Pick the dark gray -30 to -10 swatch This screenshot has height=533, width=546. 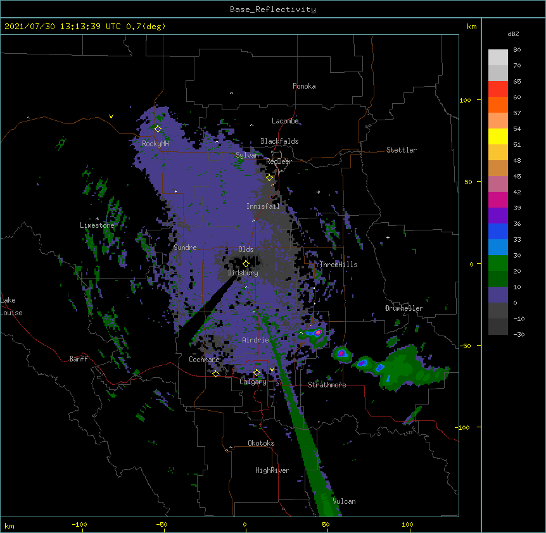click(498, 327)
